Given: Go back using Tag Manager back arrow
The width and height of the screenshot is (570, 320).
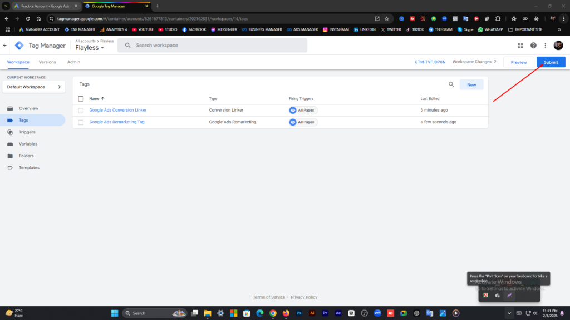Looking at the screenshot, I should click(4, 46).
